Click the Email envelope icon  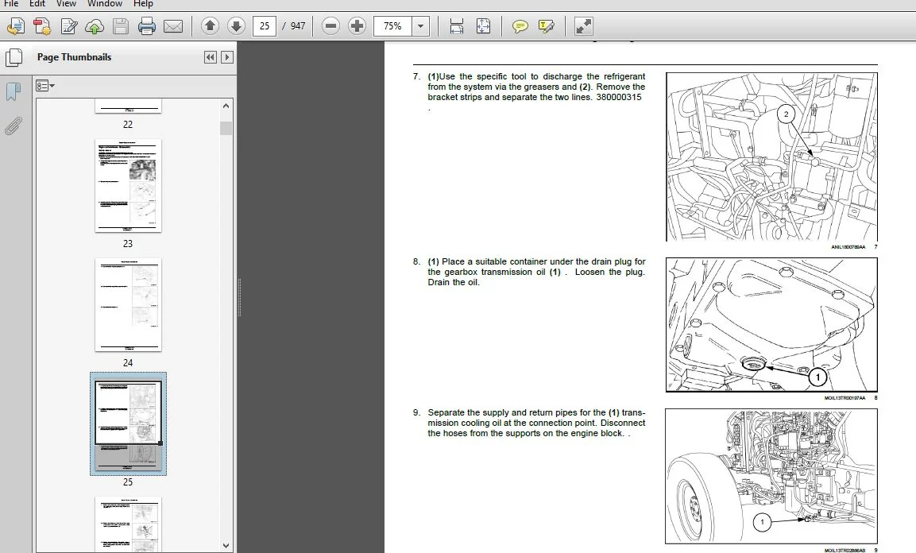[x=173, y=26]
